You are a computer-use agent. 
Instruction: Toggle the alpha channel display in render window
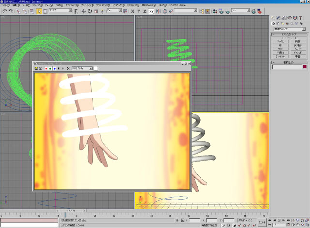pyautogui.click(x=59, y=68)
